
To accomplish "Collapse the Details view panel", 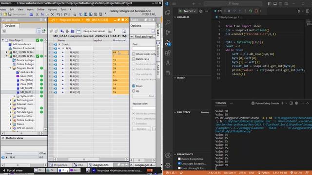I will click(3, 138).
